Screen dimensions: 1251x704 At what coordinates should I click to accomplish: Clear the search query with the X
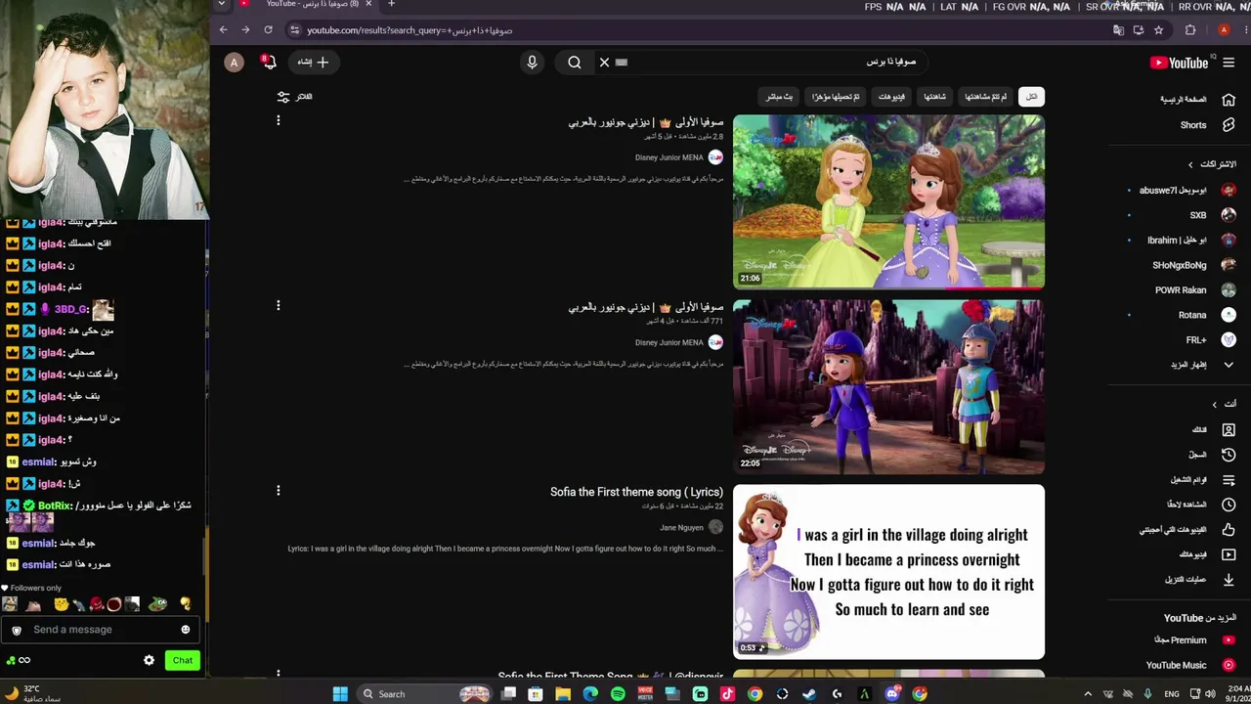pyautogui.click(x=604, y=63)
